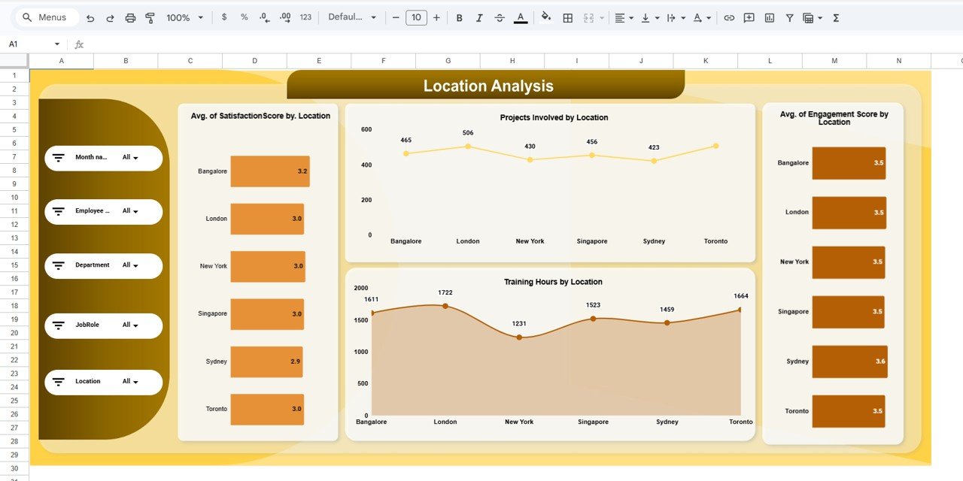Undo the last action
Image resolution: width=963 pixels, height=481 pixels.
[x=90, y=17]
